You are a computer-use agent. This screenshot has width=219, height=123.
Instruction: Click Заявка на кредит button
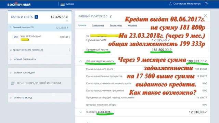(x=40, y=73)
